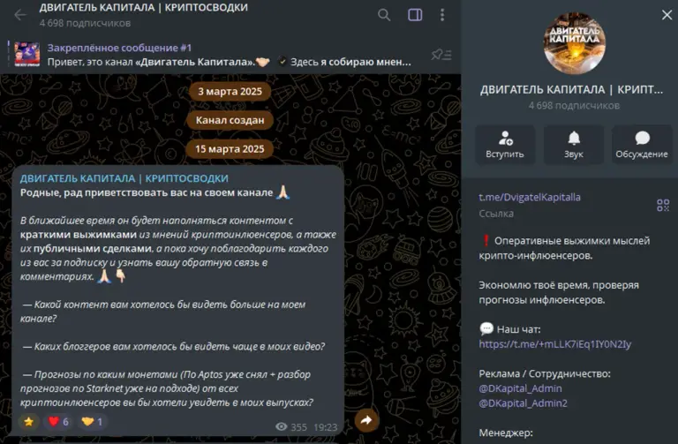Click the Реклама / Сотрудничество: text
Image resolution: width=678 pixels, height=444 pixels.
(545, 373)
